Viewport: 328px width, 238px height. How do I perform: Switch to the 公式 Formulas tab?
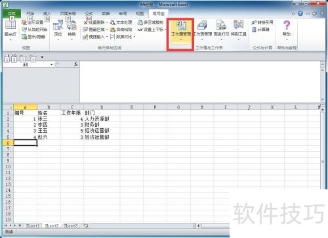pos(89,14)
